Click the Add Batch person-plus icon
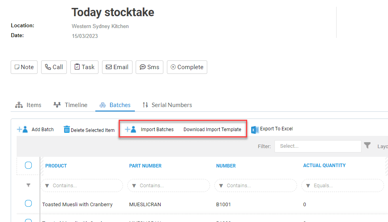 [22, 129]
